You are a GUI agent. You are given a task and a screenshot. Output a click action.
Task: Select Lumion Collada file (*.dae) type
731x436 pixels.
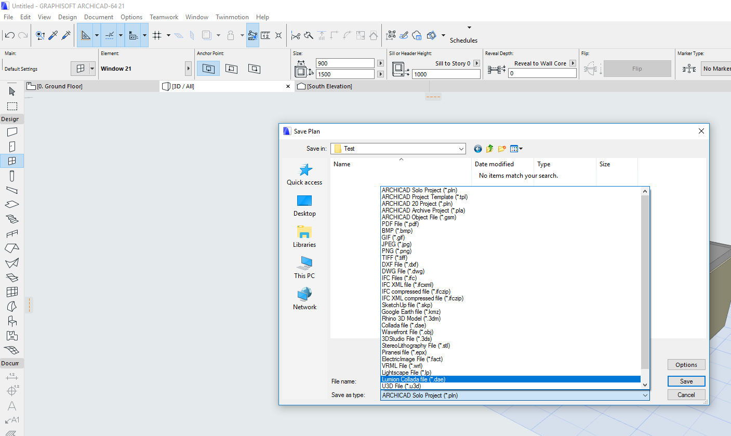tap(511, 379)
